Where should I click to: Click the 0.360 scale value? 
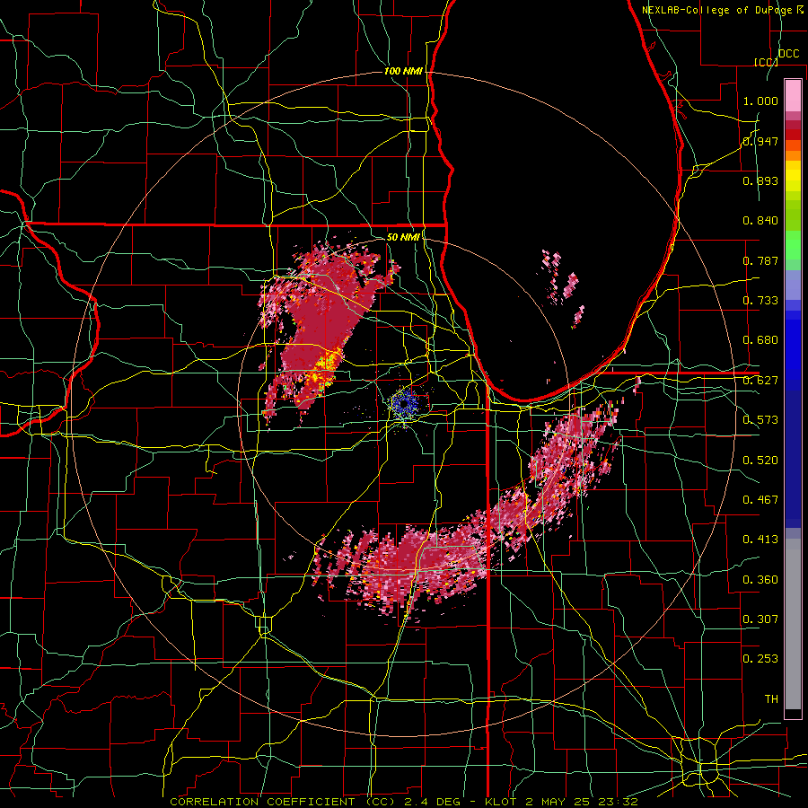click(x=760, y=580)
